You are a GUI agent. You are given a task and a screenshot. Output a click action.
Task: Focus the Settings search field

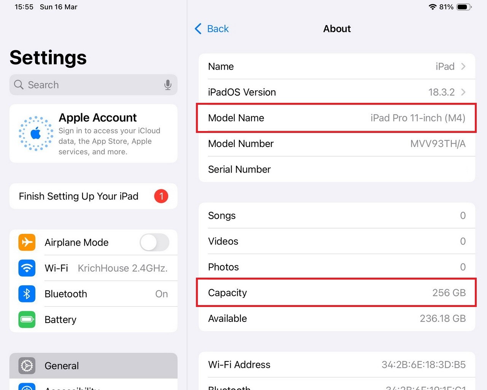point(94,85)
